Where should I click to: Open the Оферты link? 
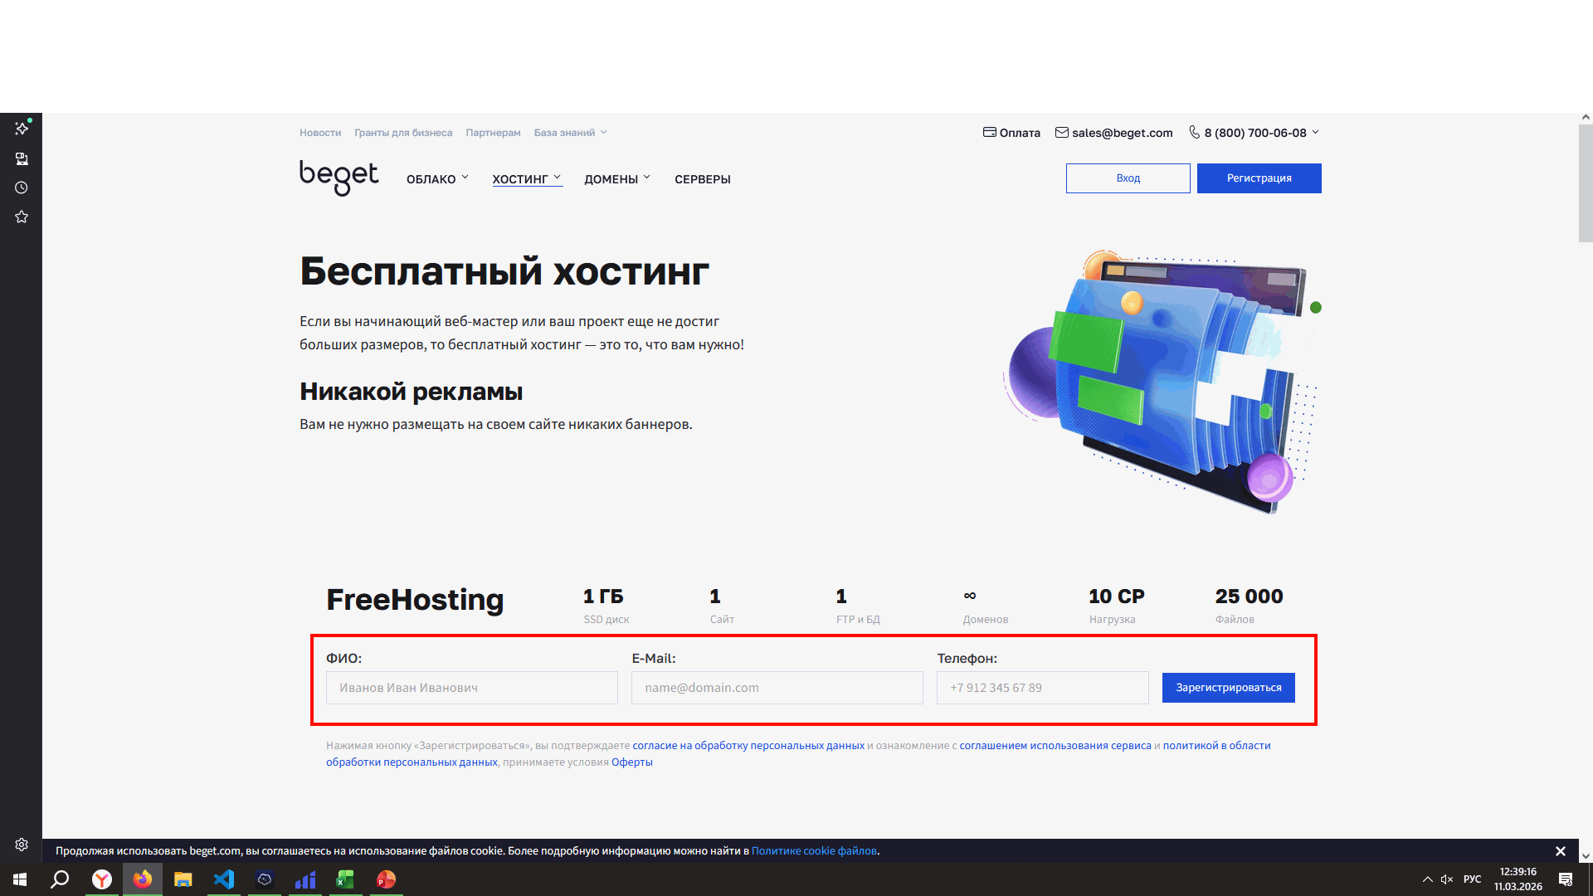click(x=632, y=762)
